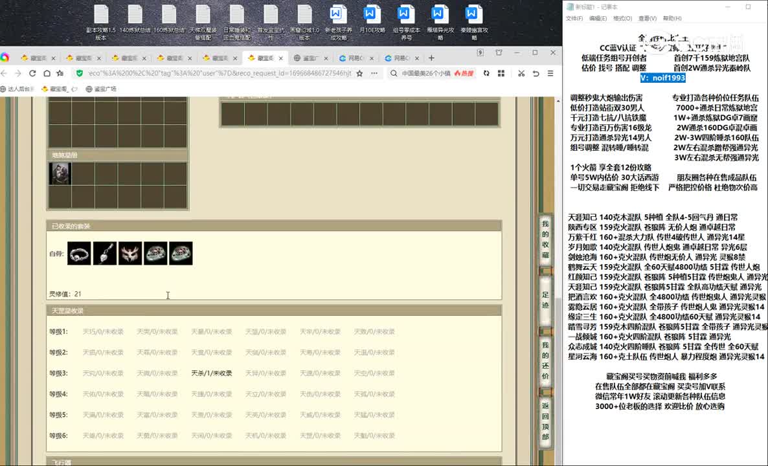Open 帮助(H) menu in Notepad
The width and height of the screenshot is (768, 466).
tap(672, 18)
